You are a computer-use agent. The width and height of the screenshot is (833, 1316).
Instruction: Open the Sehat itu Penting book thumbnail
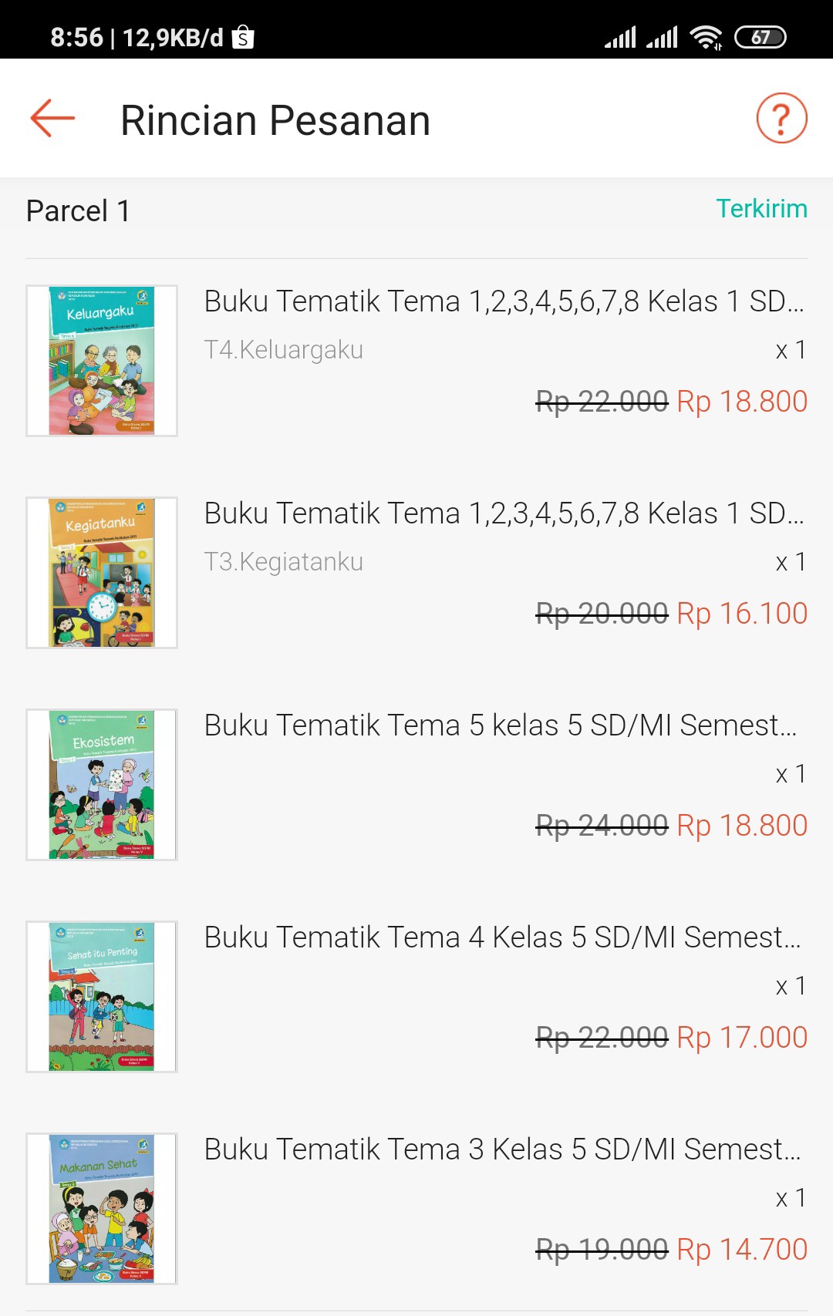click(102, 997)
